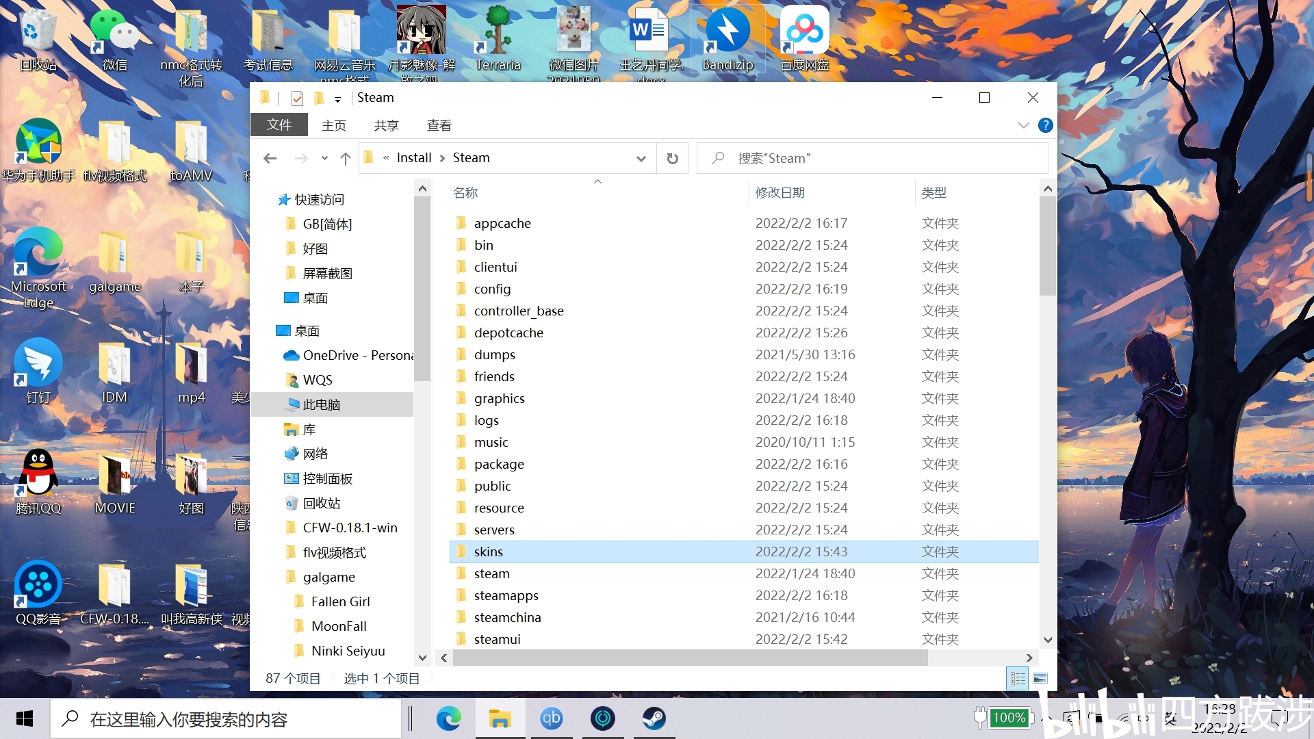Viewport: 1314px width, 739px height.
Task: Click the back navigation arrow
Action: 270,158
